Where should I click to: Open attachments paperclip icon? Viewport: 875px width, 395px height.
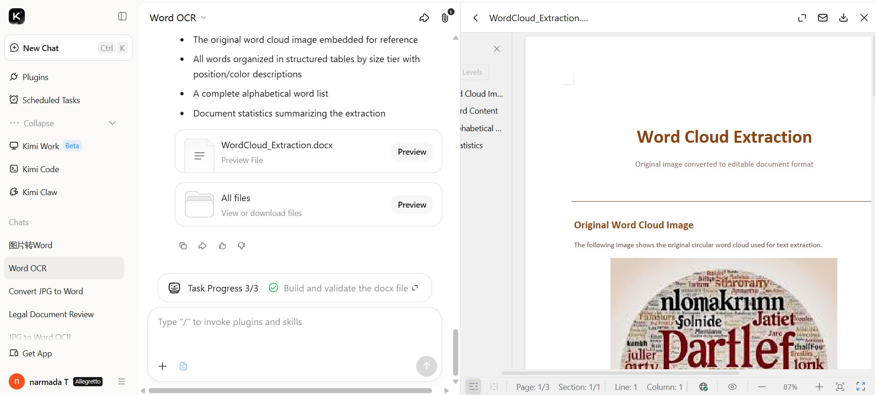pyautogui.click(x=445, y=18)
